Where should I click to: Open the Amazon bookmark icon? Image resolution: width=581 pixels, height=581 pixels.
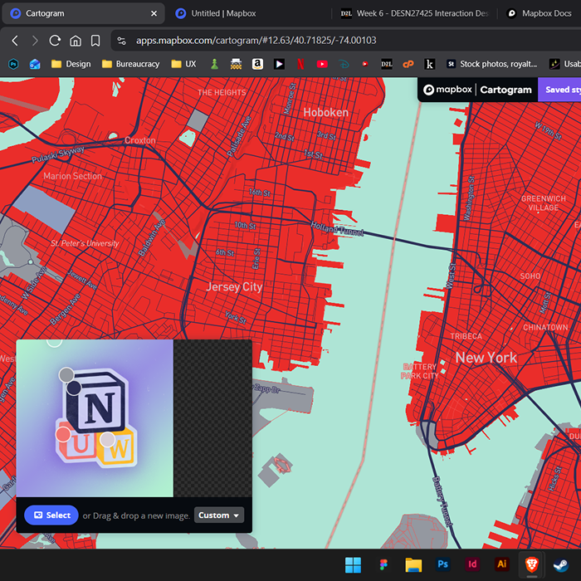[x=257, y=64]
